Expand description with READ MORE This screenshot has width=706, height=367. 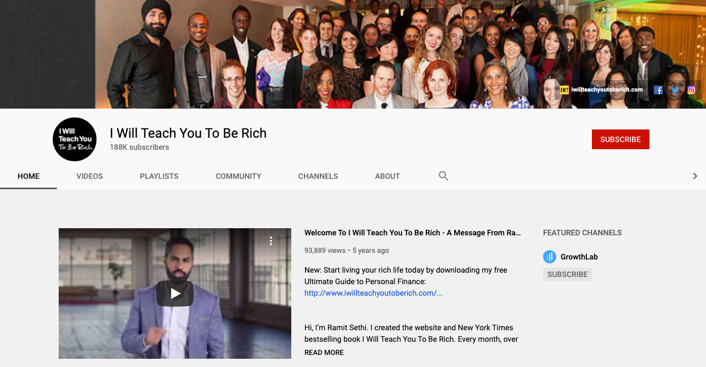(324, 353)
